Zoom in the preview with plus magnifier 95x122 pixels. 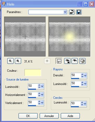(18, 61)
